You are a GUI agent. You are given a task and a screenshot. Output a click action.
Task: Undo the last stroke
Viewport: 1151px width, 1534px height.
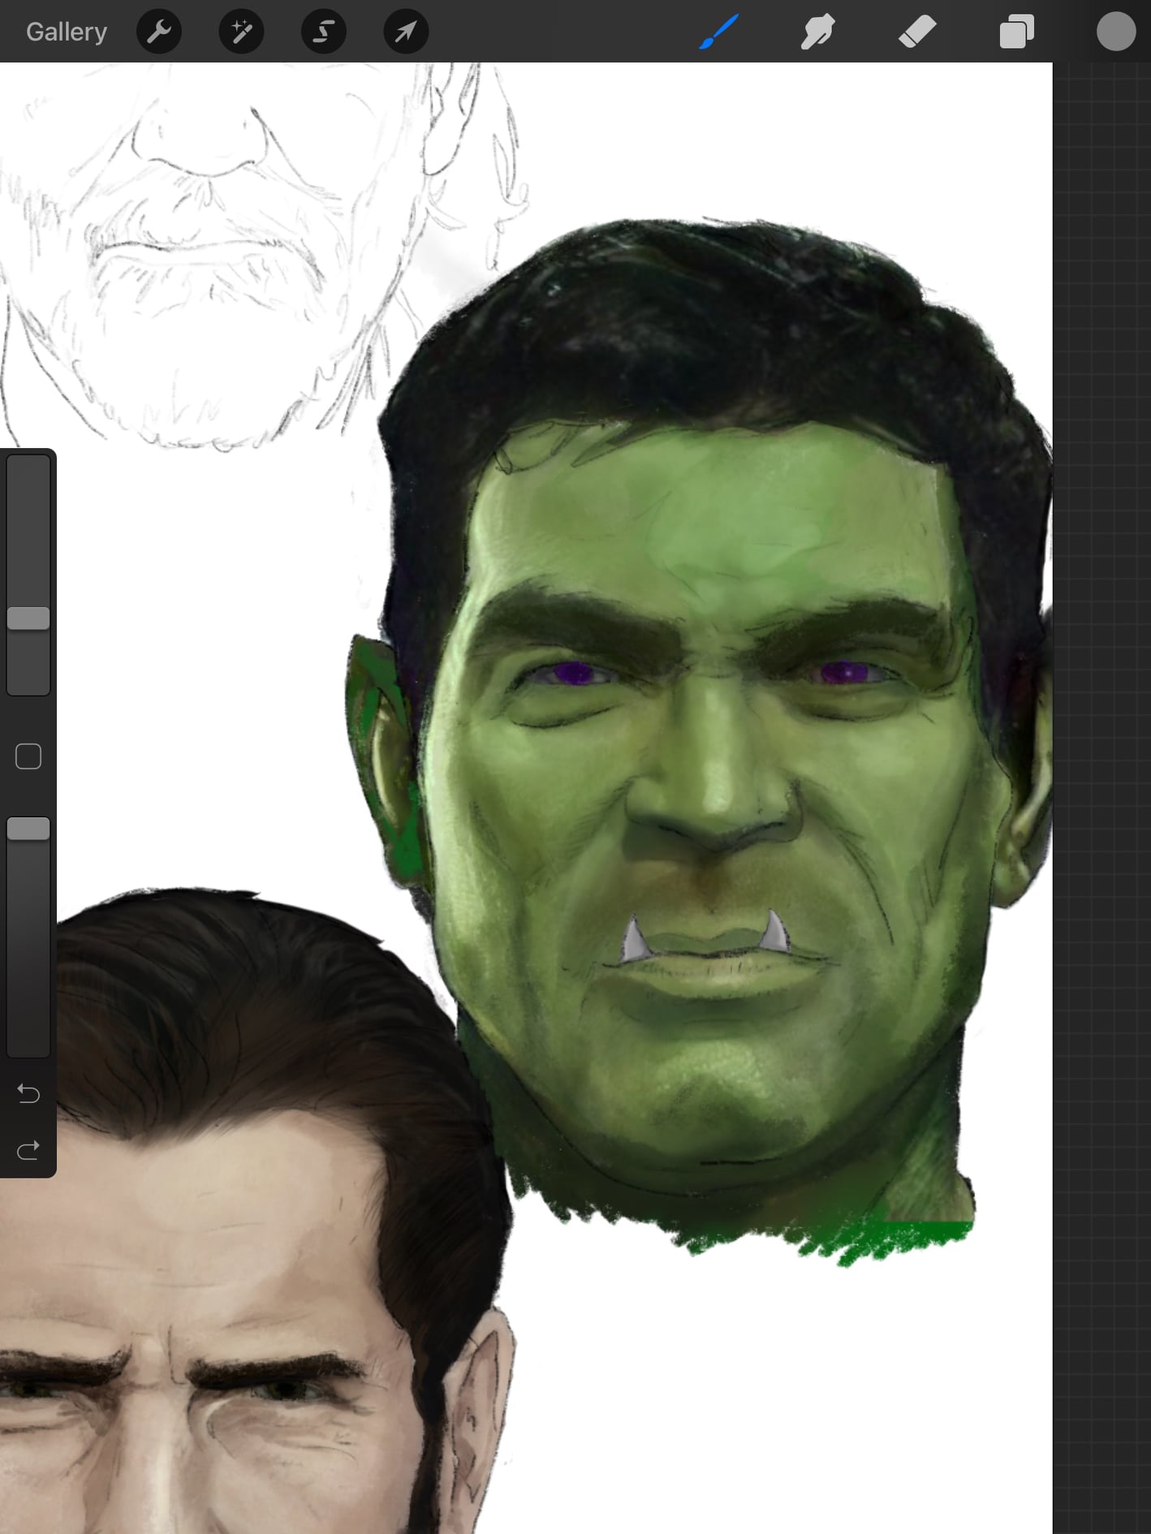point(28,1094)
